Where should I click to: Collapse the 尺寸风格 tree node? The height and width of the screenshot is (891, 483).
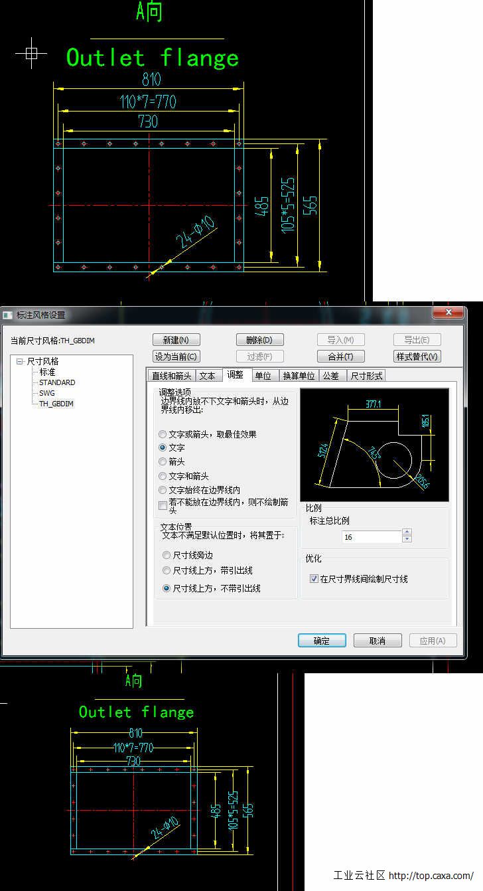pos(20,362)
